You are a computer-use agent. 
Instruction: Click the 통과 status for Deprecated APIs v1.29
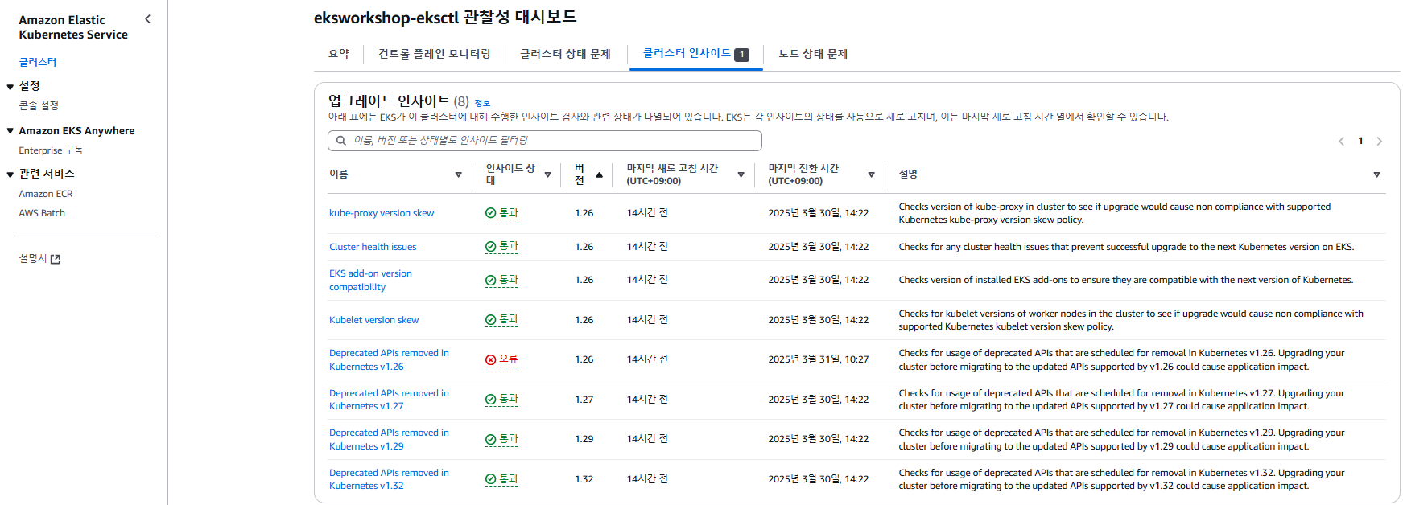coord(501,439)
